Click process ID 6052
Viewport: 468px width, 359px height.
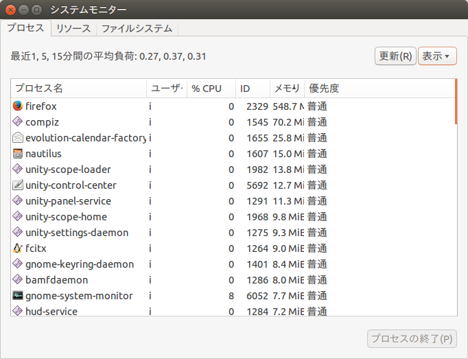pos(257,296)
